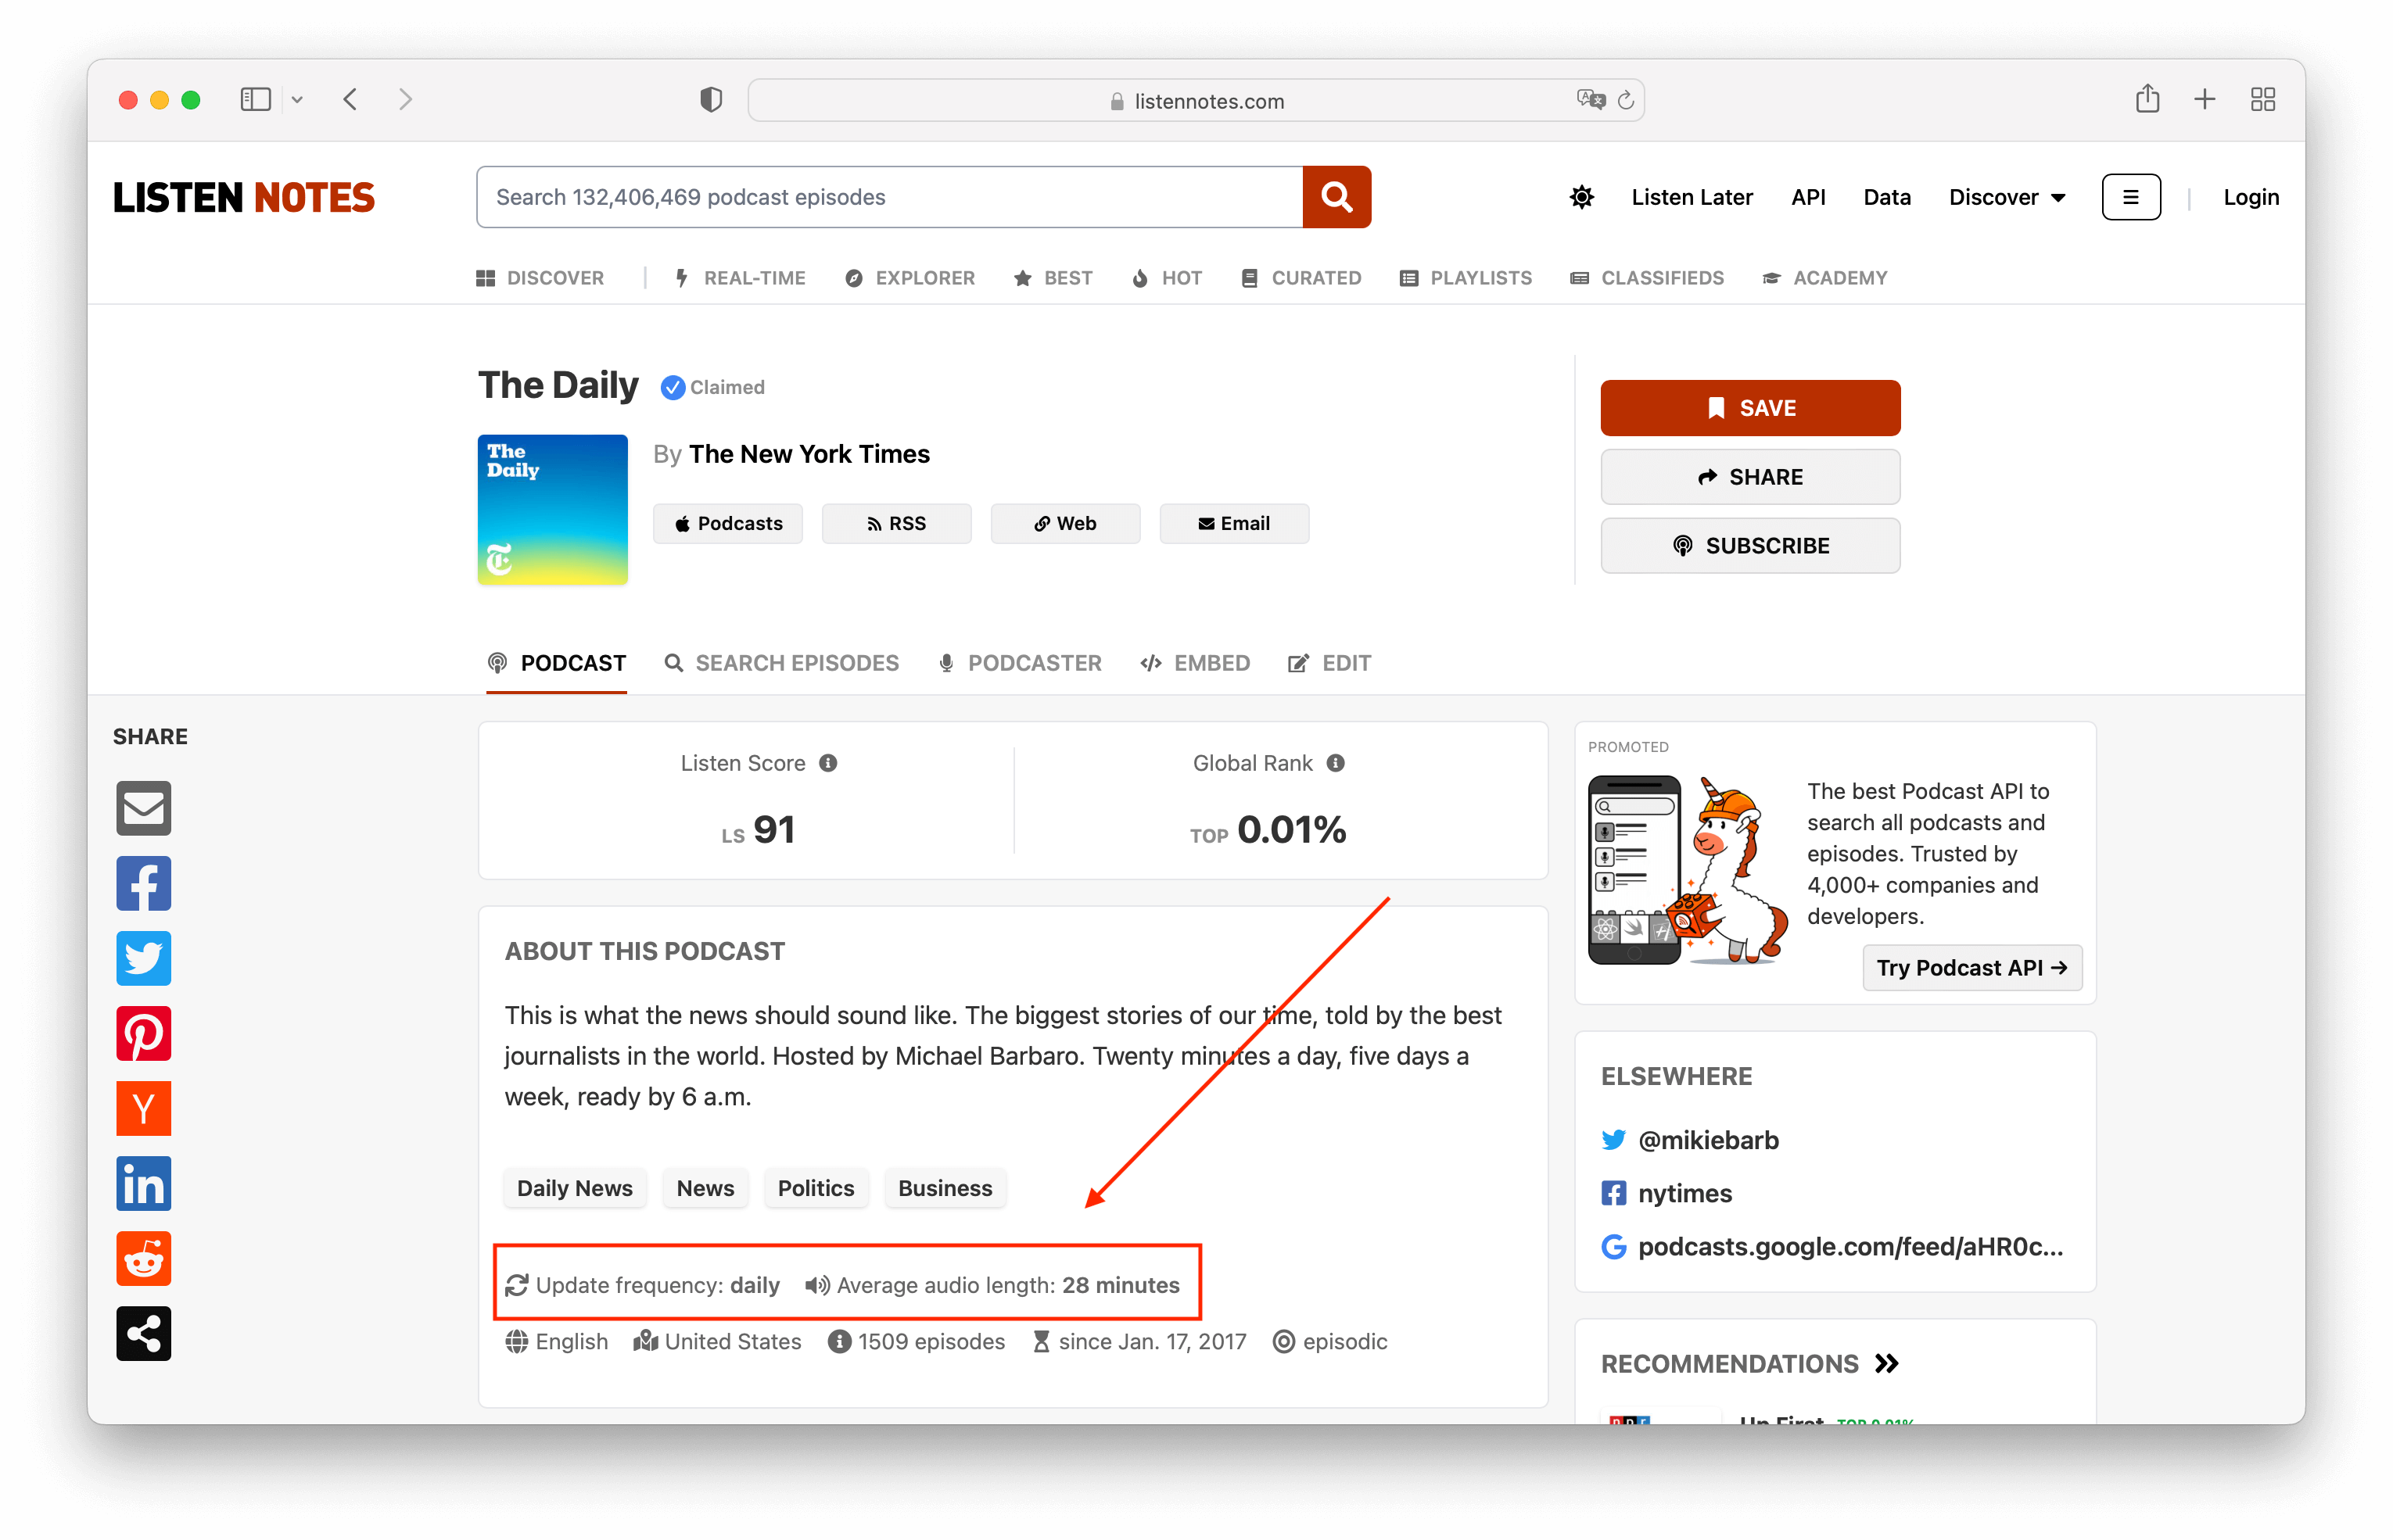This screenshot has width=2393, height=1540.
Task: Share The Daily on Facebook
Action: [x=143, y=883]
